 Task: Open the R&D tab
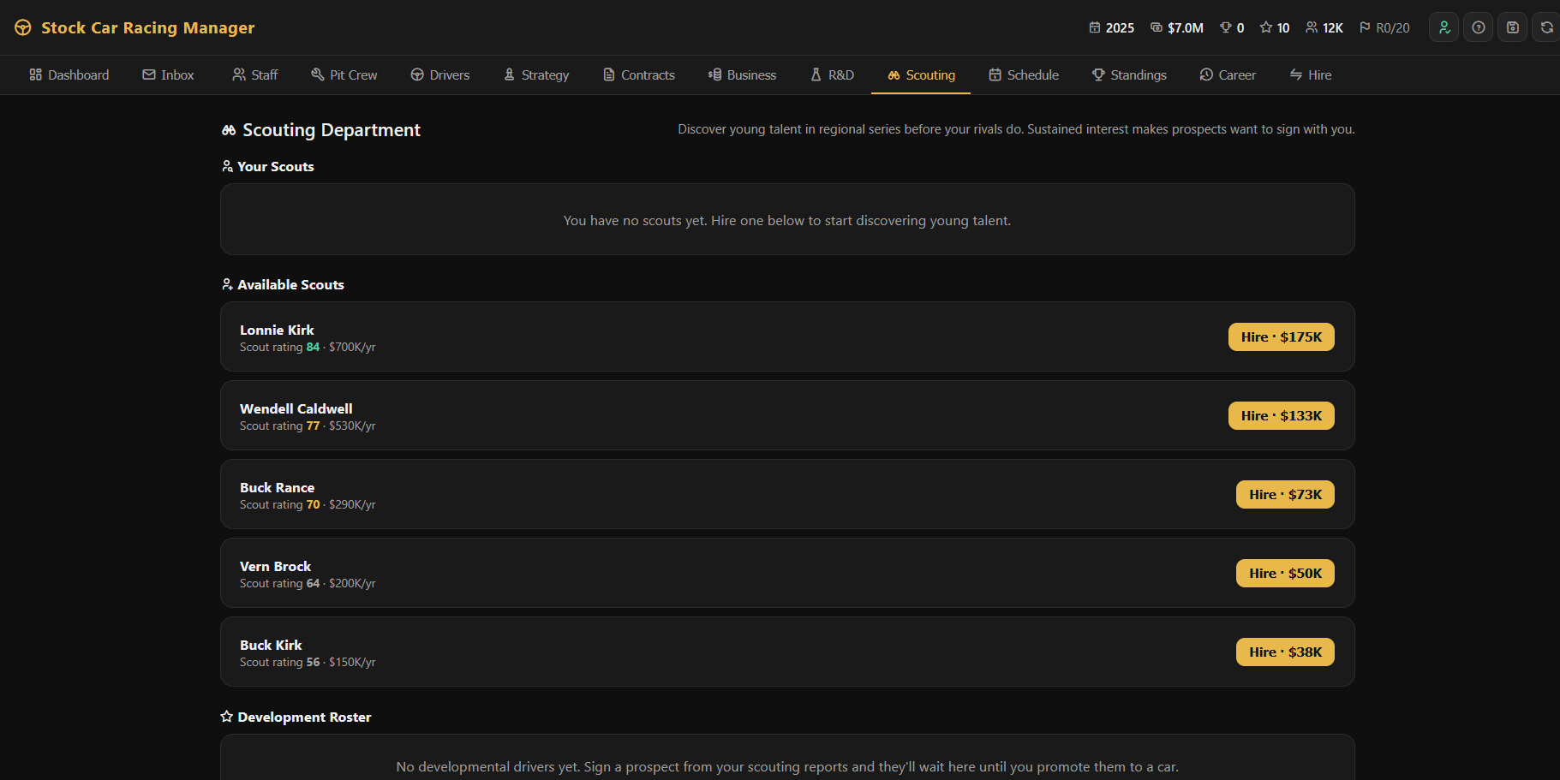(833, 74)
